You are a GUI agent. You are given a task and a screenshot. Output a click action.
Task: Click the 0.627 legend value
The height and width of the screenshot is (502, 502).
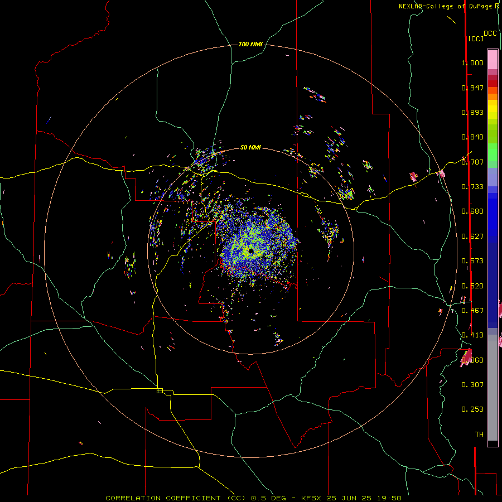472,236
